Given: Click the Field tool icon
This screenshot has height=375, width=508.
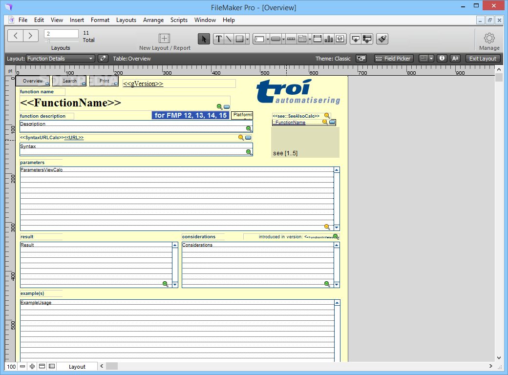Looking at the screenshot, I should point(356,39).
